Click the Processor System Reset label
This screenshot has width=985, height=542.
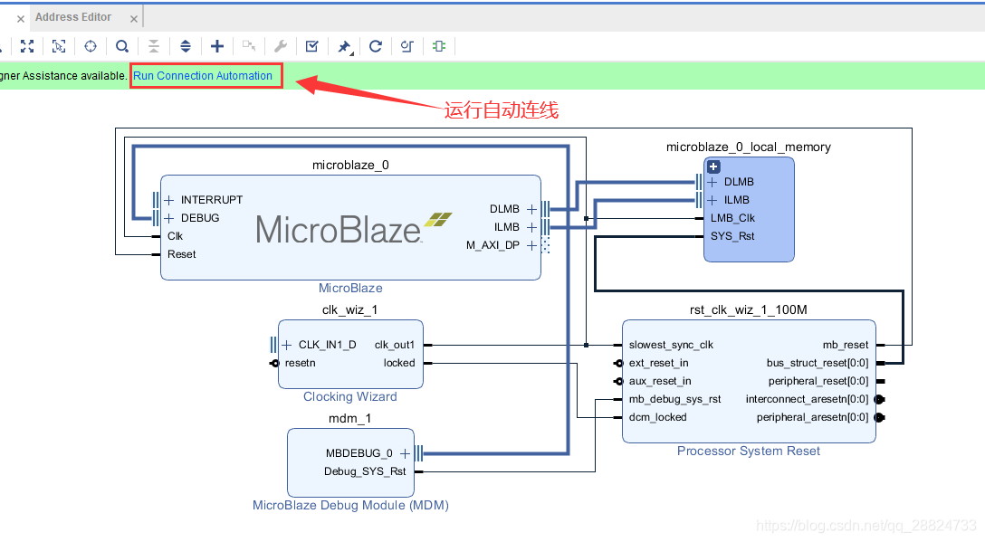tap(748, 451)
